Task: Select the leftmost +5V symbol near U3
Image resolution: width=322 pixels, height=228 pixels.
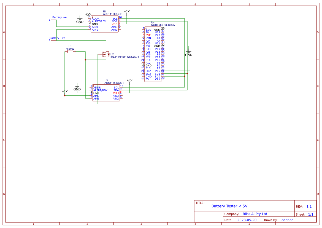Action: pos(64,92)
